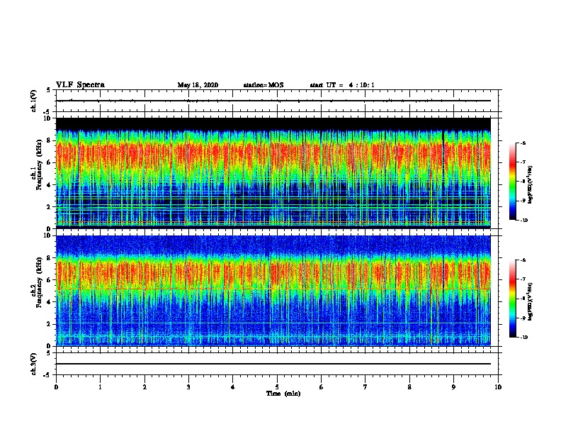Click the "9" tick on the time axis
This screenshot has width=561, height=434.
[x=453, y=387]
